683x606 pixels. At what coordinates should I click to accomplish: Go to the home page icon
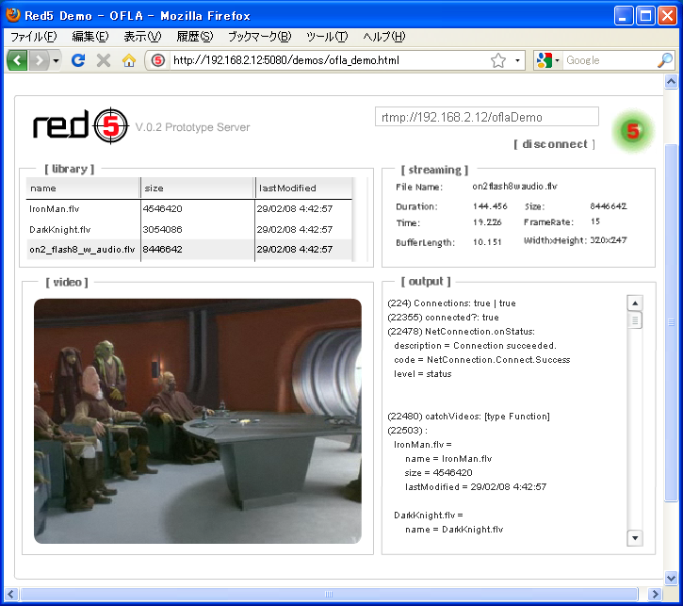coord(128,60)
